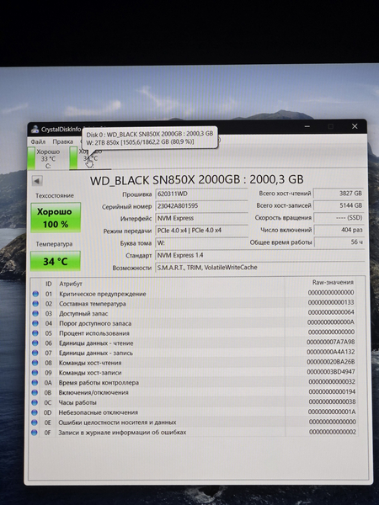This screenshot has width=379, height=505.
Task: Click status dot for attribute 01
Action: 35,294
